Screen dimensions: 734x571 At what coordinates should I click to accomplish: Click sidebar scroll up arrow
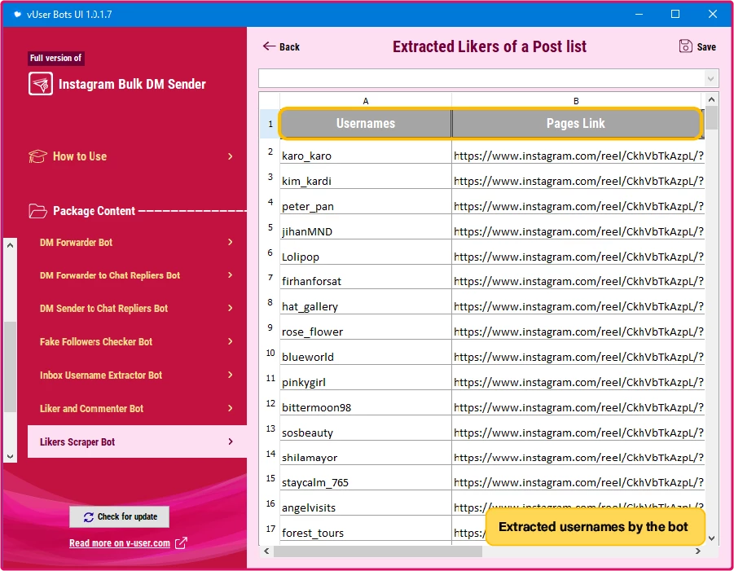11,245
